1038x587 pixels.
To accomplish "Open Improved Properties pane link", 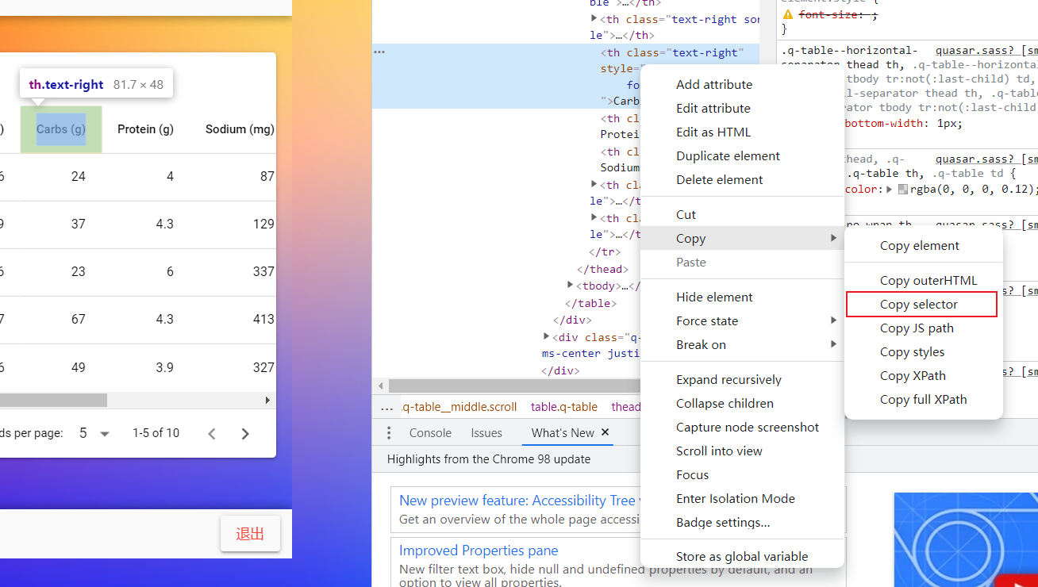I will [x=479, y=551].
